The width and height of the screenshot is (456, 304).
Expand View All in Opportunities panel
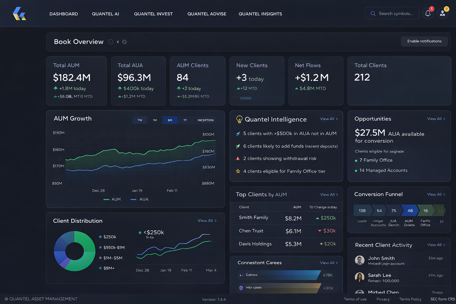point(436,119)
